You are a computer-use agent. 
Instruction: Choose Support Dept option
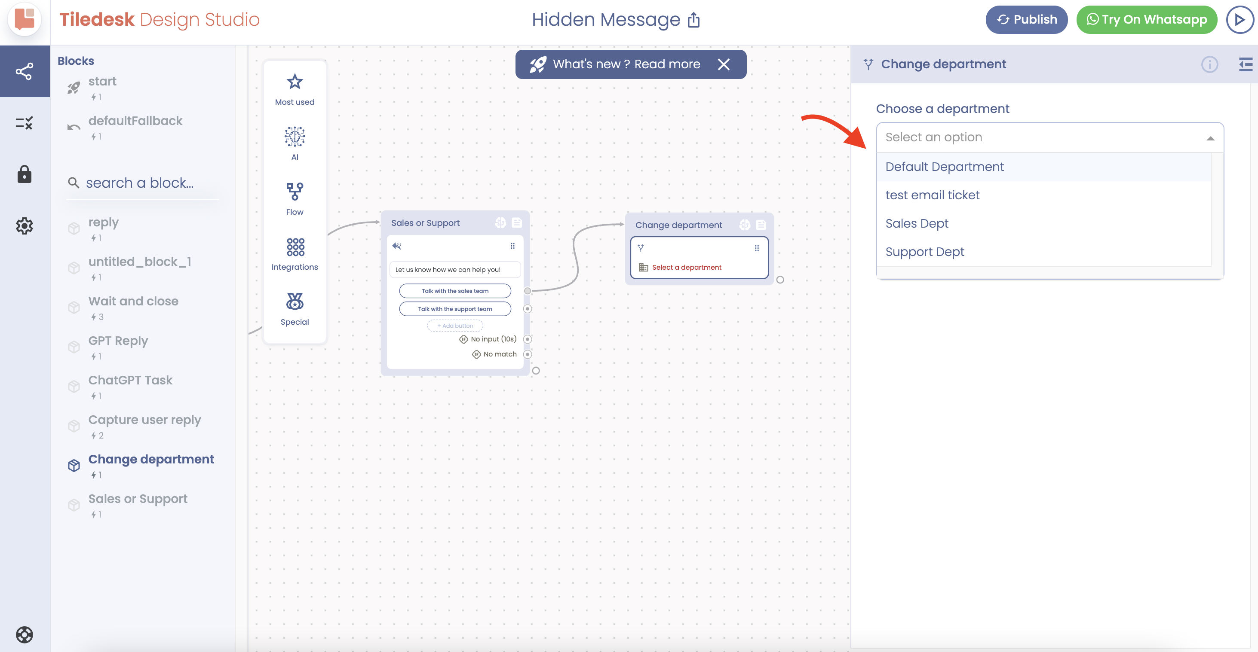[x=1043, y=251]
